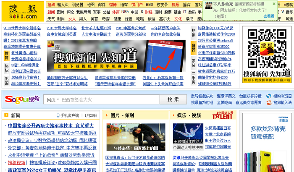The image size is (294, 172).
Task: Go to 邮件 in the top navigation
Action: tap(102, 5)
